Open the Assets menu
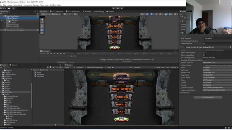Image resolution: width=232 pixels, height=130 pixels. coord(10,5)
